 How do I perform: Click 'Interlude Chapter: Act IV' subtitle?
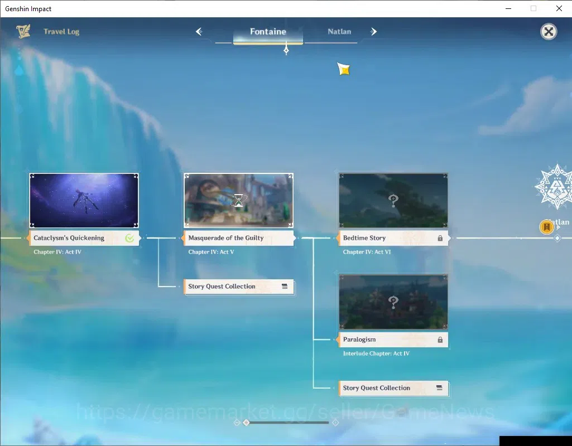pyautogui.click(x=376, y=353)
